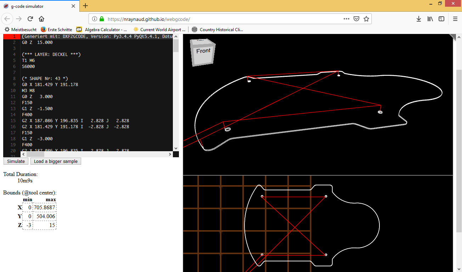Edit the X max bounds value 705.8687
The width and height of the screenshot is (462, 272).
[x=45, y=207]
